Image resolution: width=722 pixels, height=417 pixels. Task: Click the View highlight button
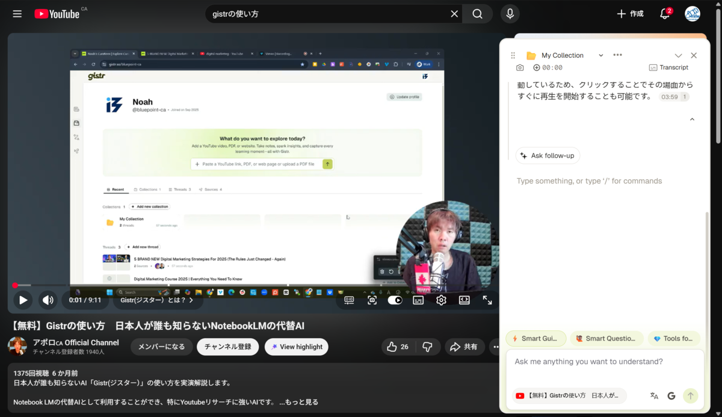[x=297, y=347]
